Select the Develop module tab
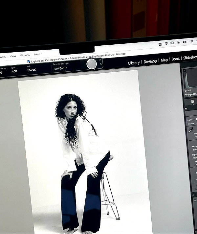197x234 pixels. [x=150, y=61]
